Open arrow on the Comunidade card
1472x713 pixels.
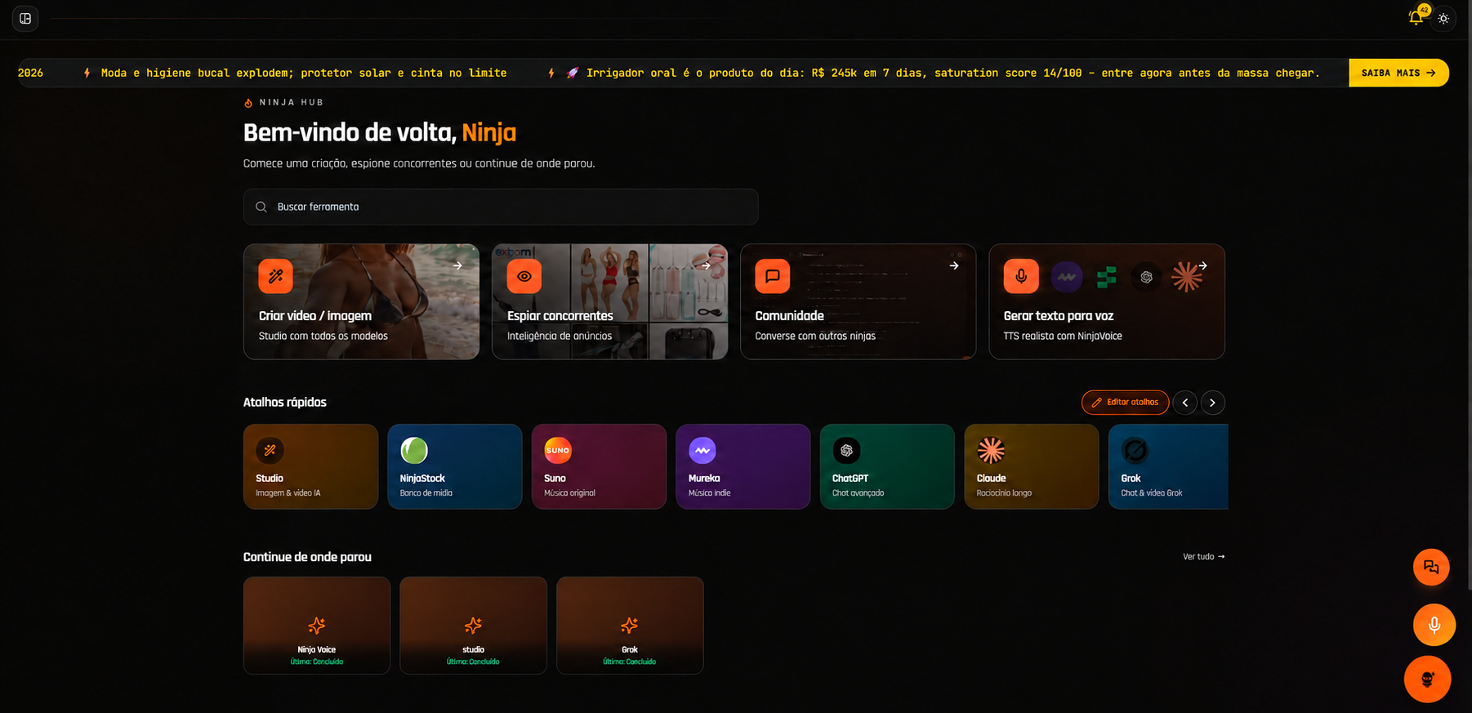click(x=954, y=265)
